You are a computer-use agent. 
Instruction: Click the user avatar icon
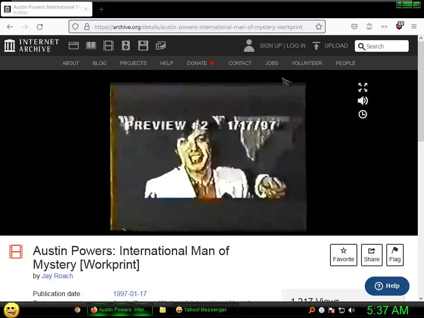click(249, 46)
